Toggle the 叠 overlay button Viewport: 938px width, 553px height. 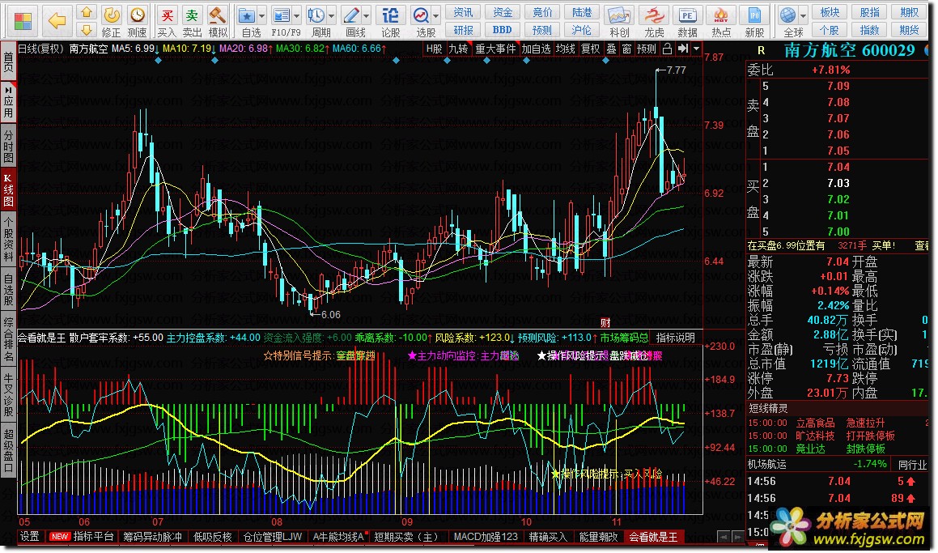point(611,49)
